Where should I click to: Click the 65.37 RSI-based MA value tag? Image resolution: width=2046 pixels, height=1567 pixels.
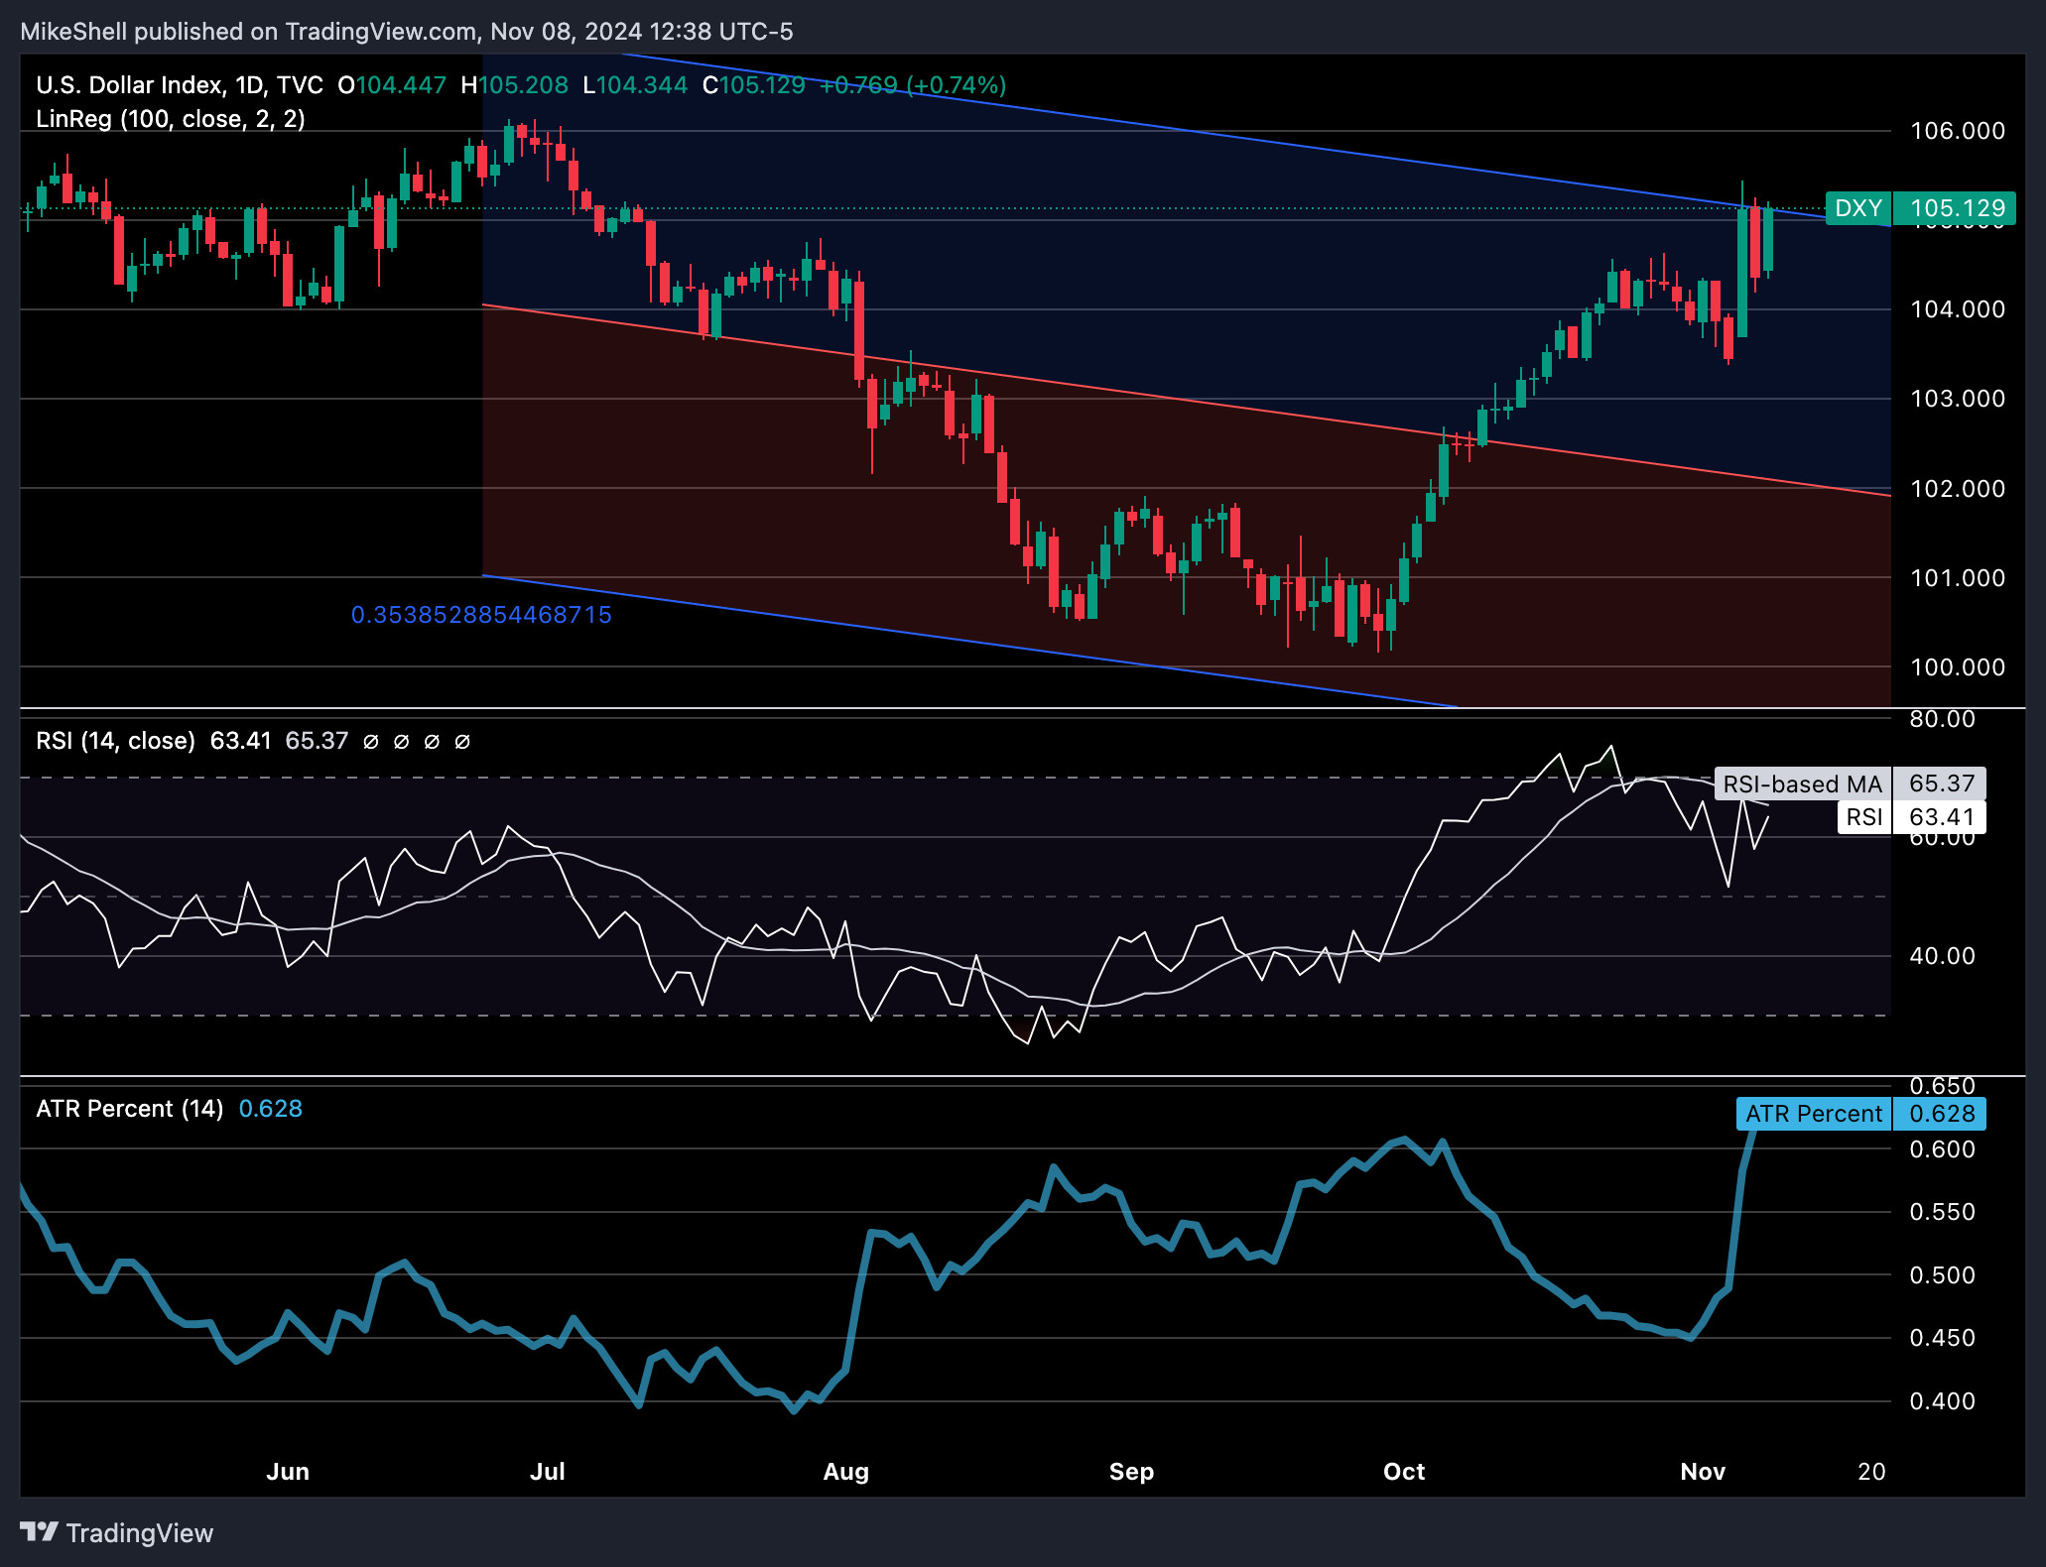click(x=1941, y=783)
